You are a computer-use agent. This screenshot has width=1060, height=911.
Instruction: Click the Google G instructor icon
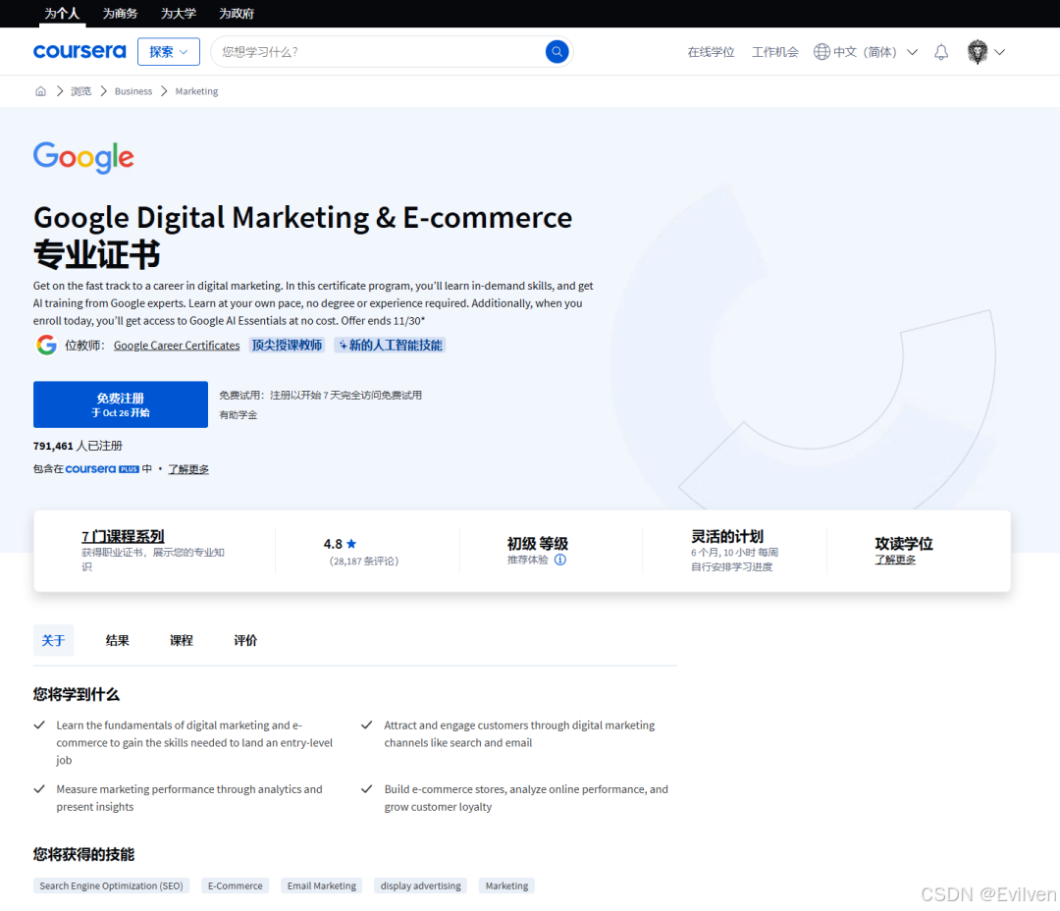click(x=46, y=345)
